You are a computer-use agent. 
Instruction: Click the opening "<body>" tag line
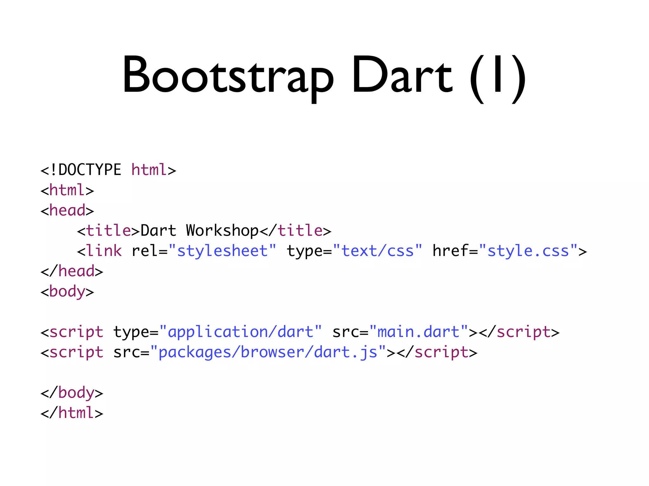point(67,292)
